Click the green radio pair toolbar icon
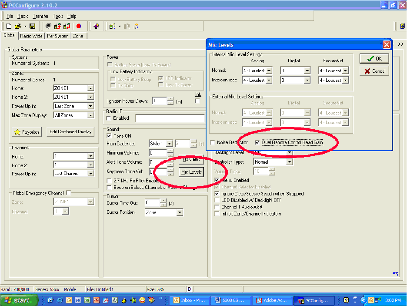This screenshot has height=306, width=407. pyautogui.click(x=112, y=26)
